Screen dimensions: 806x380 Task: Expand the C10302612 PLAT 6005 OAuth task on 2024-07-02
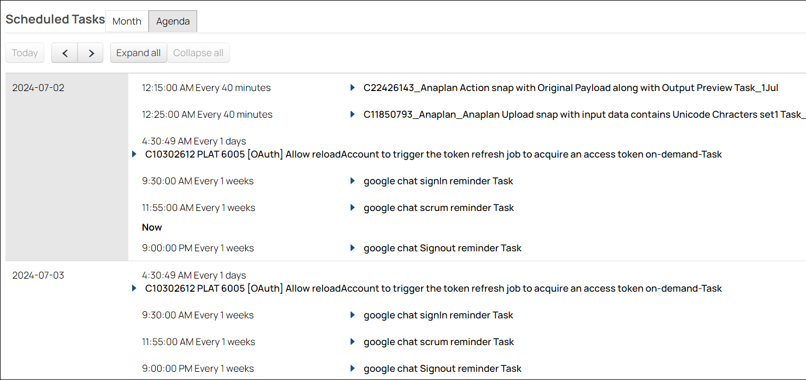pyautogui.click(x=134, y=154)
